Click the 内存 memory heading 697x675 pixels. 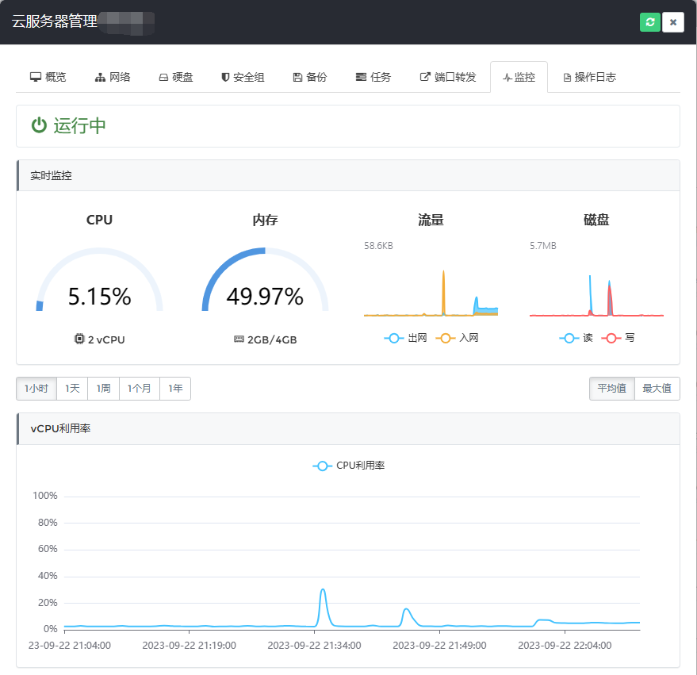tap(265, 220)
